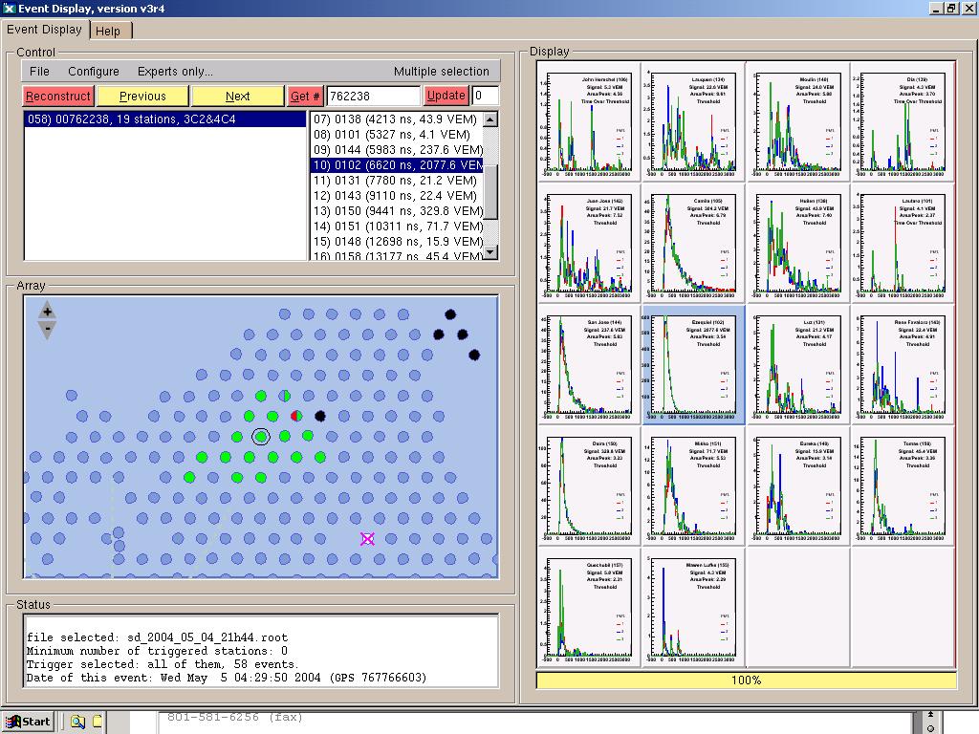979x734 pixels.
Task: Focus the event number field showing 762238
Action: click(x=374, y=97)
